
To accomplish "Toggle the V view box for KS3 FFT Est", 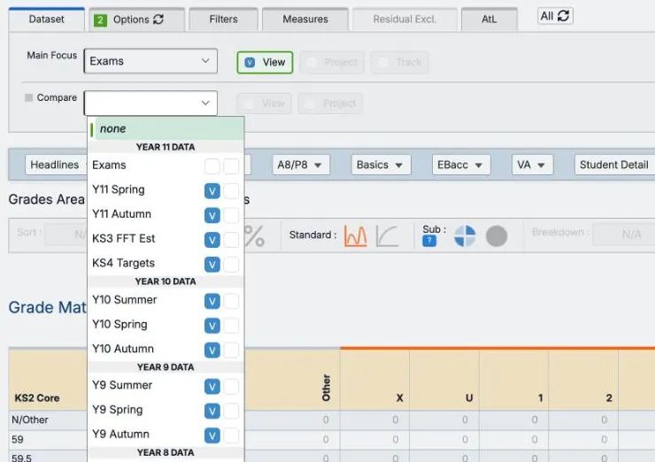I will [x=212, y=240].
